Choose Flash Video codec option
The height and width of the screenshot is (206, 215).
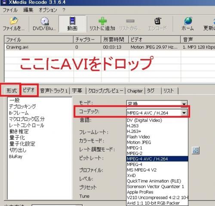(157, 137)
